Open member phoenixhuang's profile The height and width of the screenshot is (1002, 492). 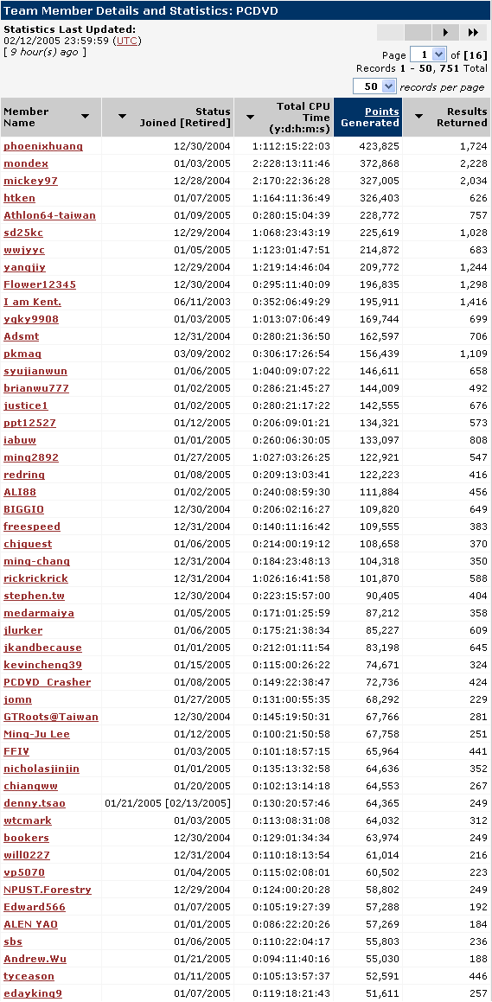tap(43, 146)
